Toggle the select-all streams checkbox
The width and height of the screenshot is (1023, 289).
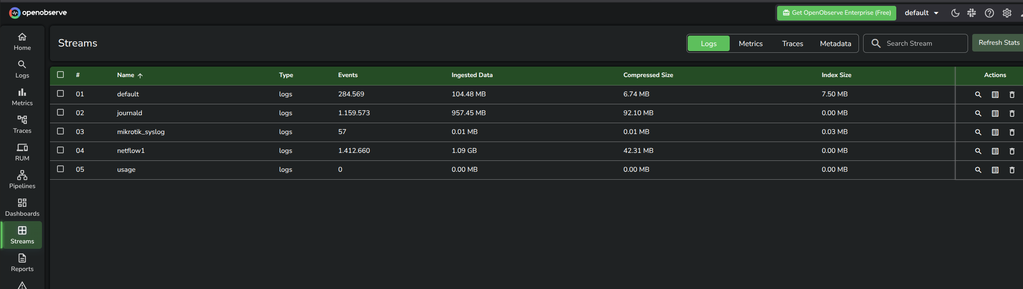(x=60, y=75)
